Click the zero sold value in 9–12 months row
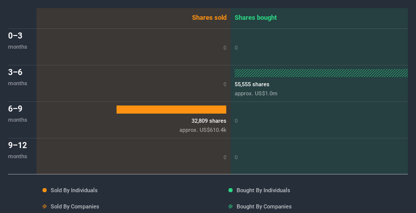 (x=224, y=157)
